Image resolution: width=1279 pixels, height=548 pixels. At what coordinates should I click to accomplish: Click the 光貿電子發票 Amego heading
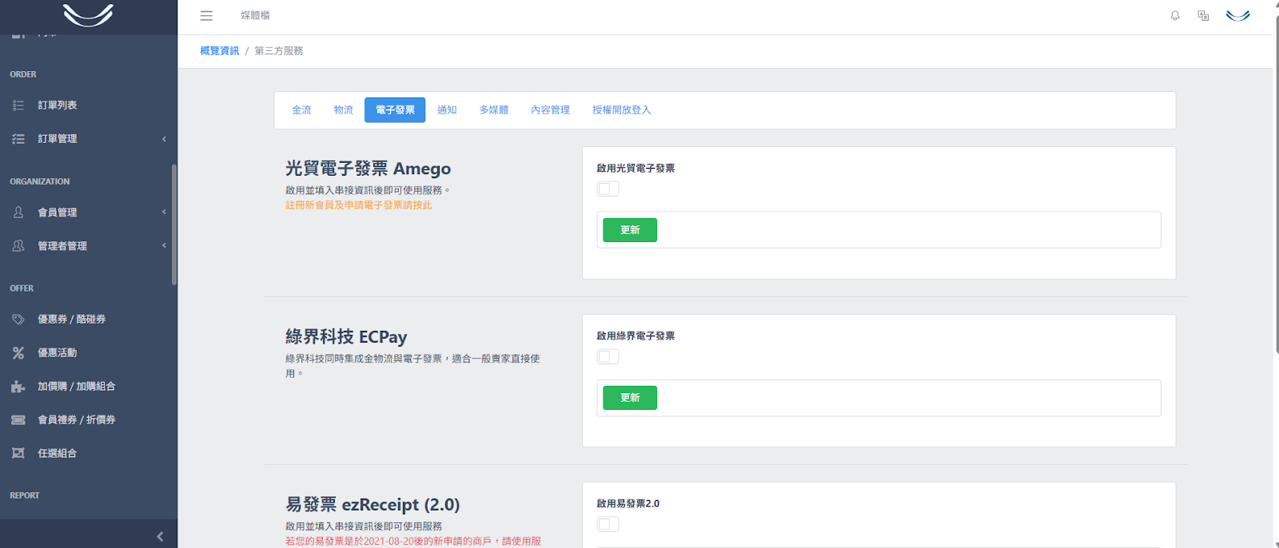369,169
